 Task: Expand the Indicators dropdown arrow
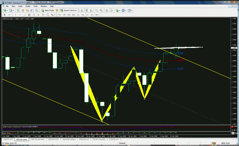click(x=119, y=10)
